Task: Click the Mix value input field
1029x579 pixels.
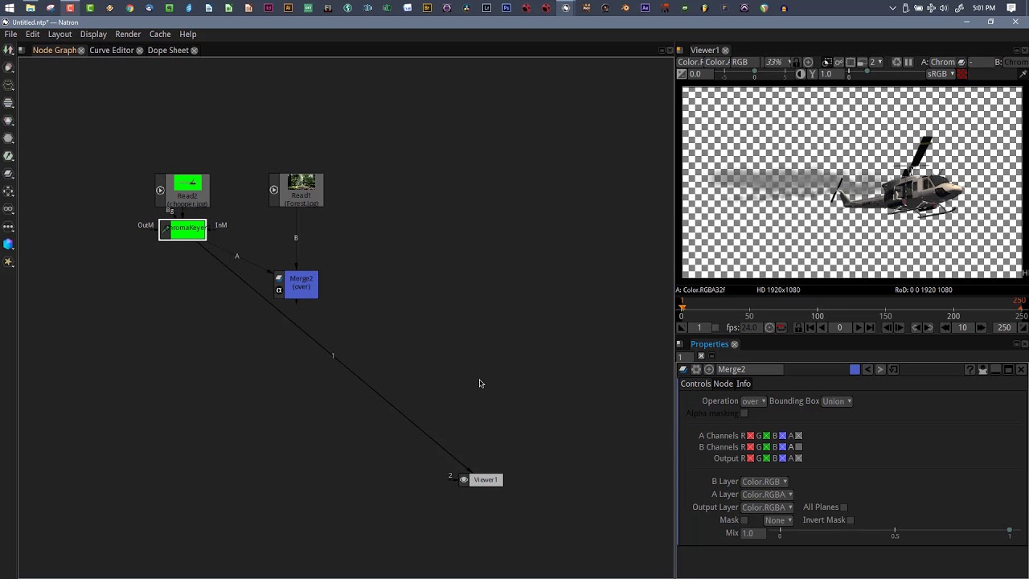Action: point(752,533)
